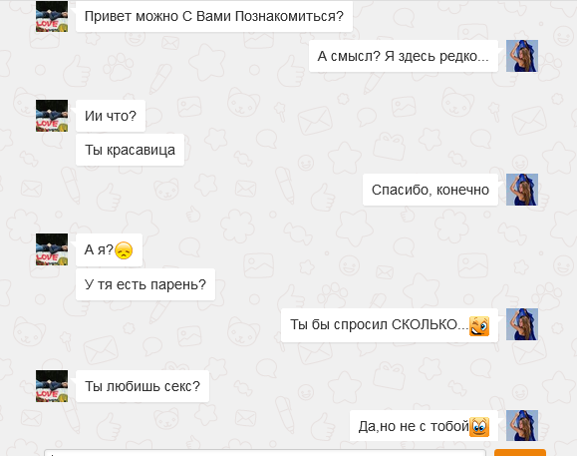Select the 'Ты любишь секс?' message bubble
The height and width of the screenshot is (456, 577).
tap(143, 386)
